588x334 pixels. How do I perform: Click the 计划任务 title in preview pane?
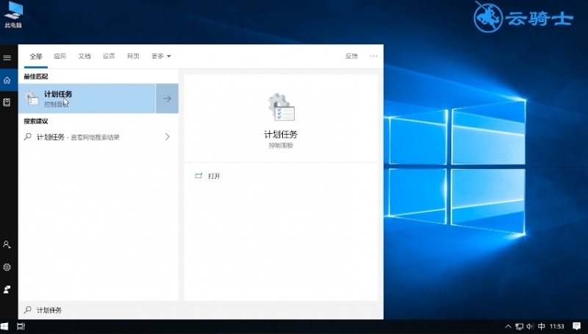coord(281,135)
